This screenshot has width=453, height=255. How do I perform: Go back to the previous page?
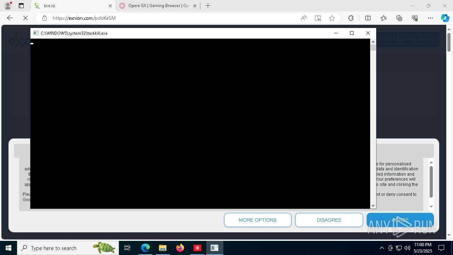coord(10,18)
